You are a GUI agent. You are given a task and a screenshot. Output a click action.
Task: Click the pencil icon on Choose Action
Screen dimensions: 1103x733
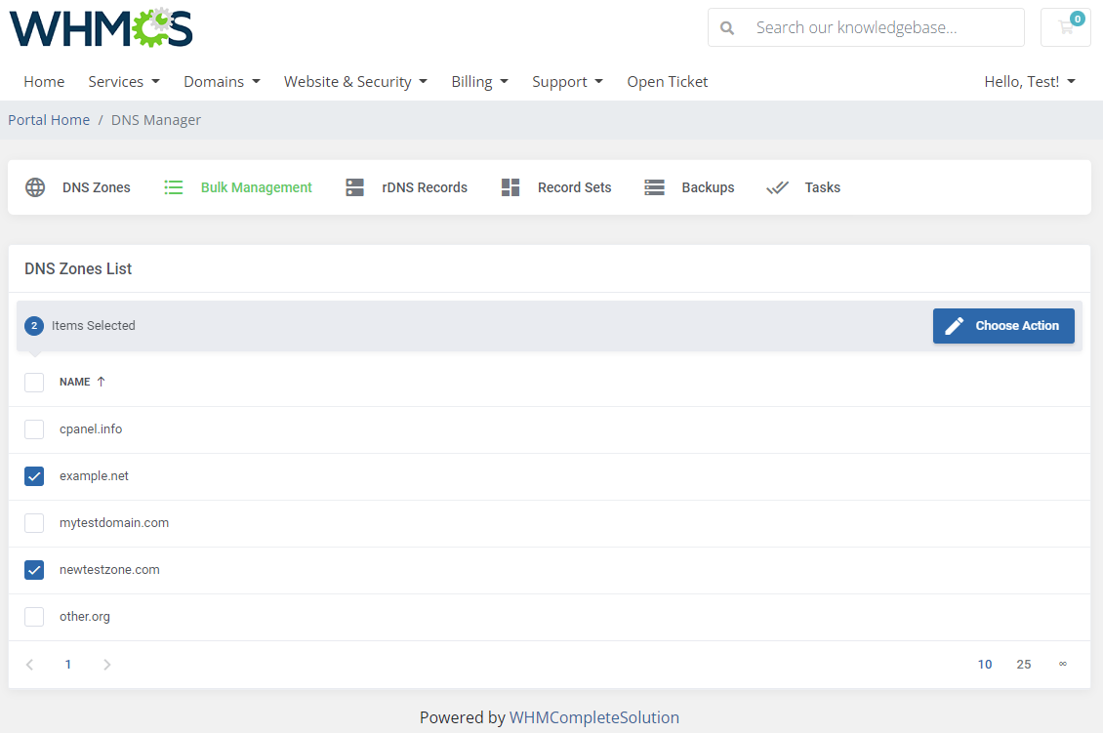click(954, 325)
